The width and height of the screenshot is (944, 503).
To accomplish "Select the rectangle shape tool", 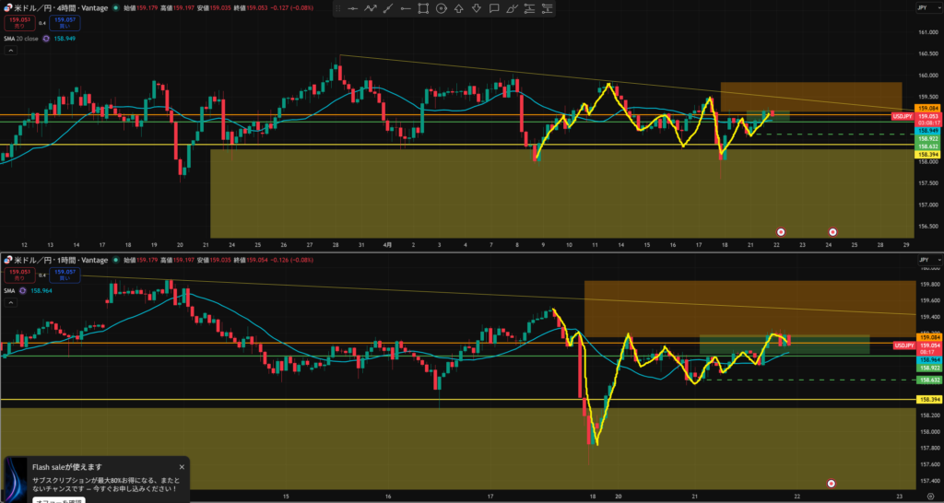I will pyautogui.click(x=423, y=8).
